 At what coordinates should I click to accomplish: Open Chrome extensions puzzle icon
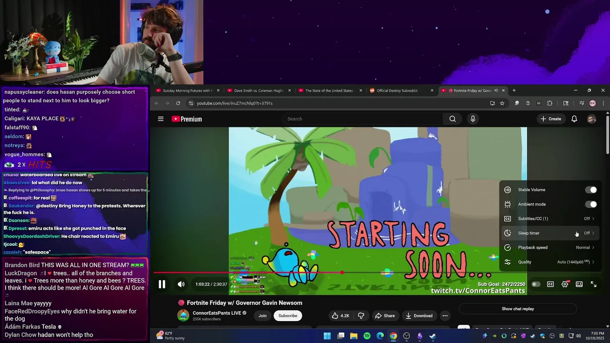click(x=549, y=103)
